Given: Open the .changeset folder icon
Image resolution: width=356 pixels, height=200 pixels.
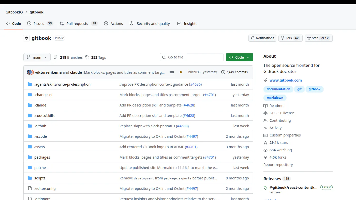Looking at the screenshot, I should point(30,95).
